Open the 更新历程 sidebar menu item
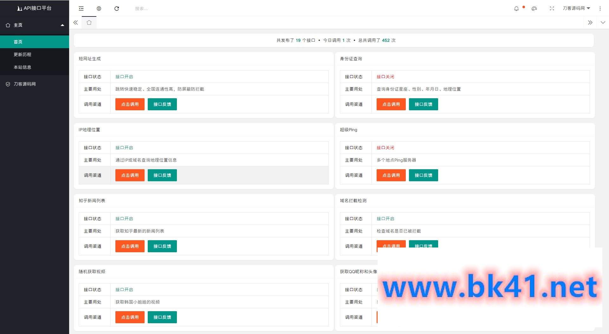 [22, 55]
